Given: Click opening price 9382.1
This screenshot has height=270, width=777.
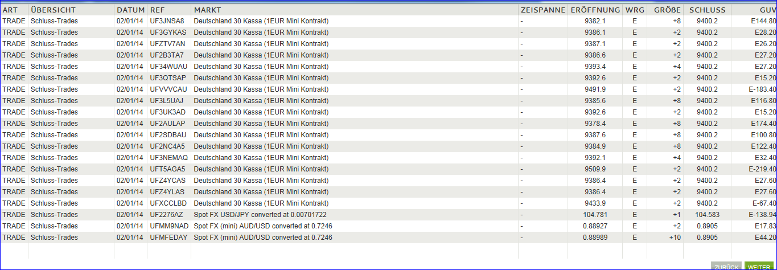Looking at the screenshot, I should pos(595,21).
